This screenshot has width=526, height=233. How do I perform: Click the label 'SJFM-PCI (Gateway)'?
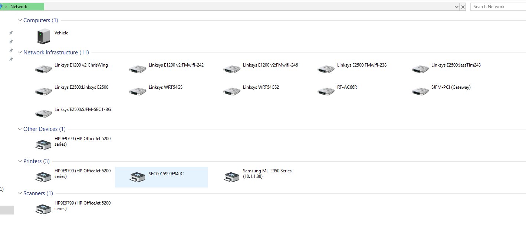pyautogui.click(x=451, y=87)
